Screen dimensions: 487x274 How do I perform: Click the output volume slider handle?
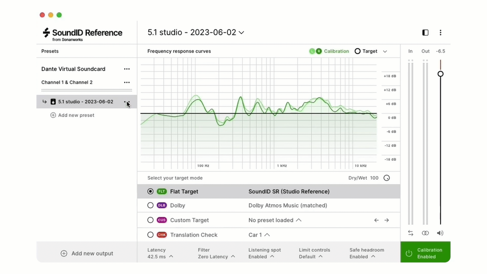(441, 74)
